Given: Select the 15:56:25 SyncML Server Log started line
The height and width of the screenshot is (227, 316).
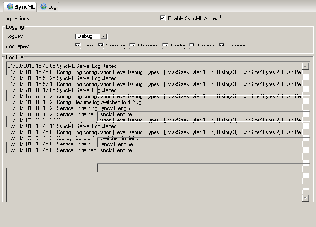Looking at the screenshot, I should (x=63, y=78).
